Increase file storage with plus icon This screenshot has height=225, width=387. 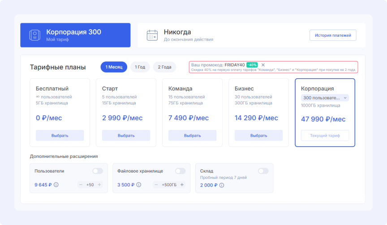182,185
